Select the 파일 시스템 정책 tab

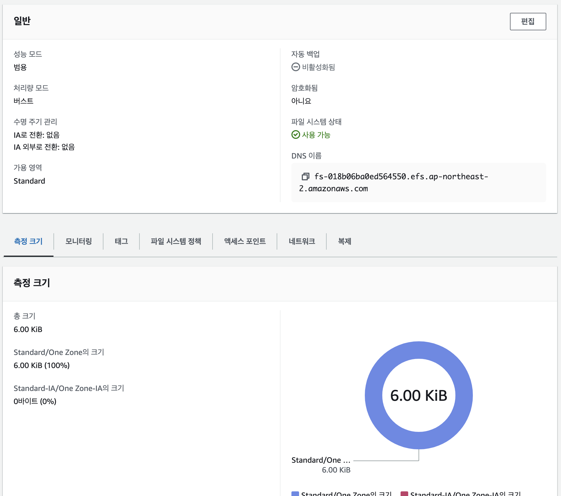click(x=176, y=241)
